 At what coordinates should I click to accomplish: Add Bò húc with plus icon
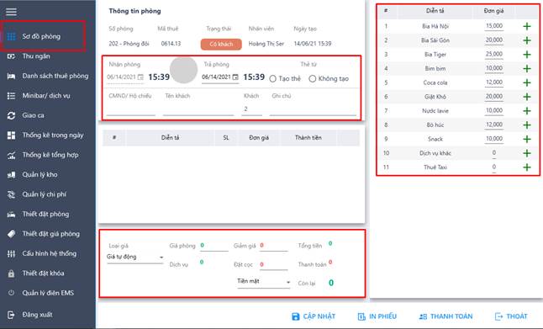tap(527, 125)
